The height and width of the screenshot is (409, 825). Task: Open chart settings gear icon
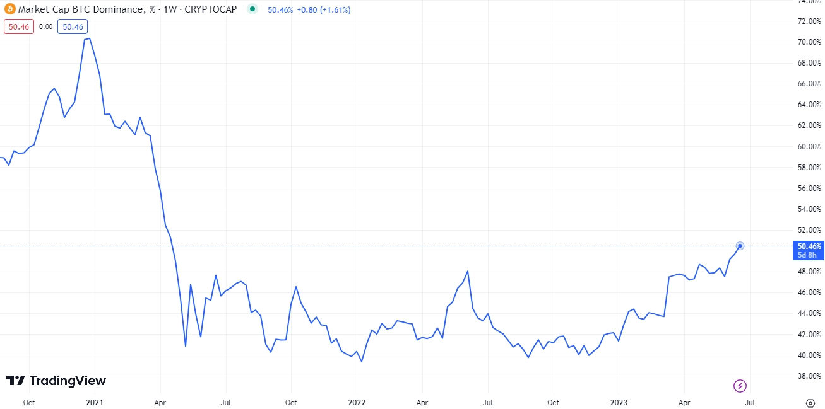(x=810, y=402)
